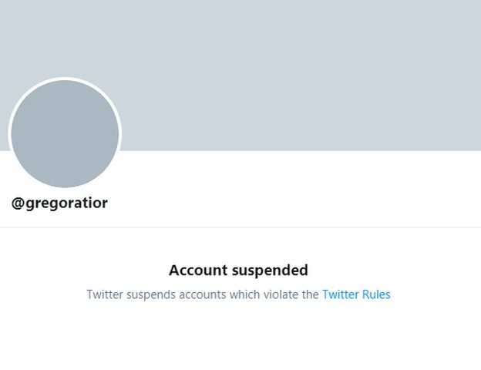The height and width of the screenshot is (370, 481).
Task: Click the word "Twitter" starting the sentence
Action: [105, 294]
